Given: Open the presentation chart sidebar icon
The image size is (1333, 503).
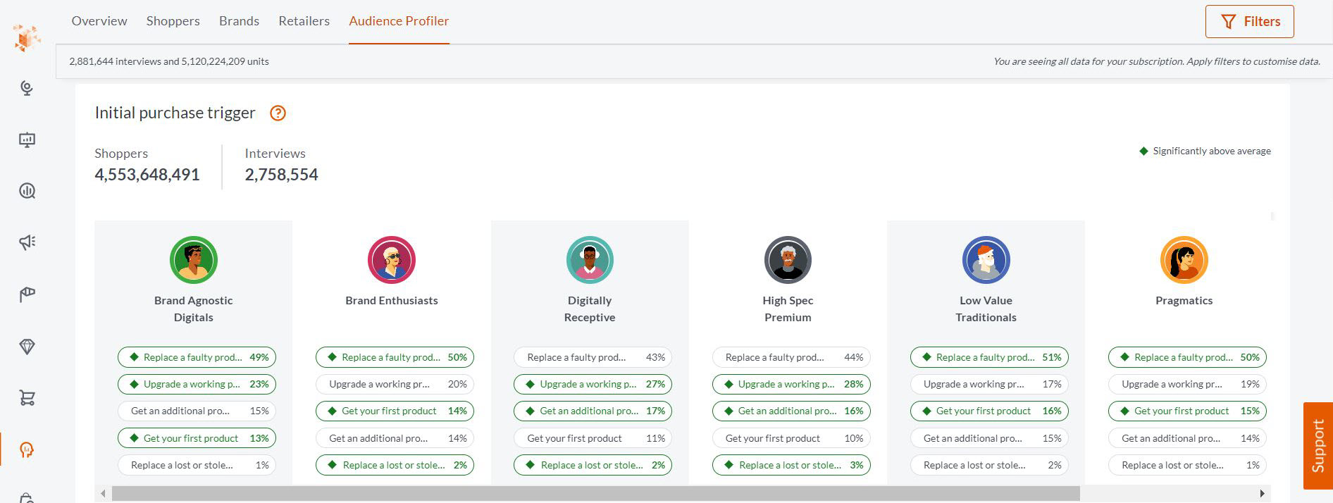Looking at the screenshot, I should [x=27, y=139].
